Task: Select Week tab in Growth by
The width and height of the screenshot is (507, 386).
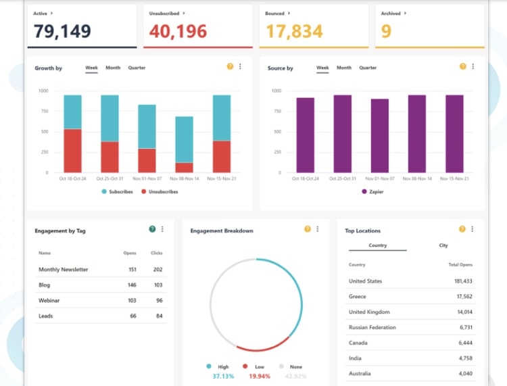Action: click(91, 68)
